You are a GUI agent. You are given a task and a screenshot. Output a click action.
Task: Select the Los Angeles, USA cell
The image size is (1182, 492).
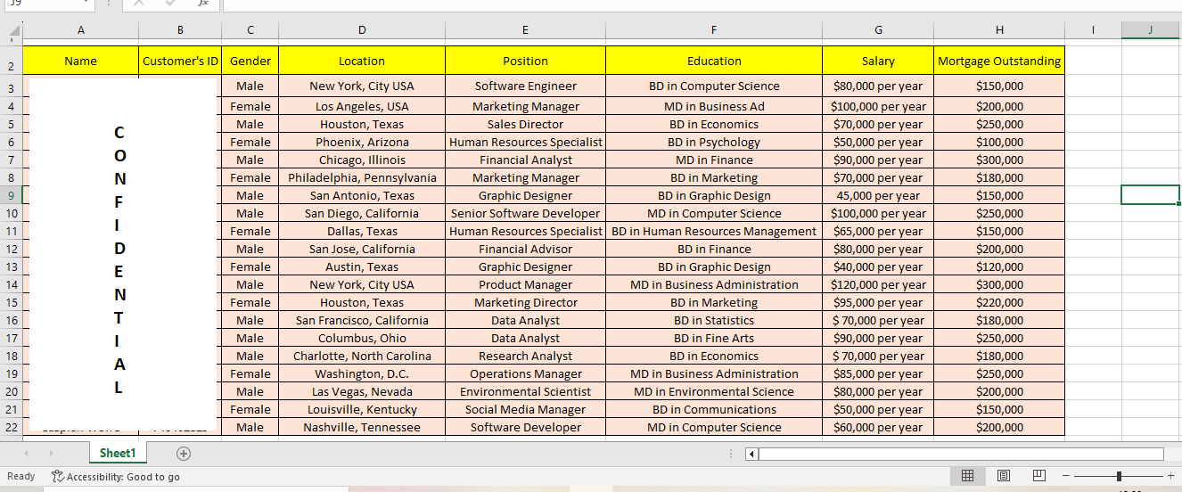(362, 106)
